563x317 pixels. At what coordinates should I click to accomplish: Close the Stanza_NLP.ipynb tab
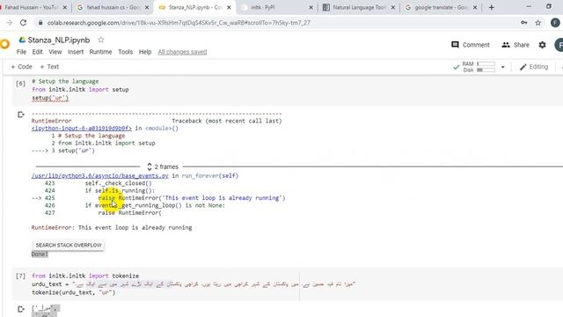point(229,7)
